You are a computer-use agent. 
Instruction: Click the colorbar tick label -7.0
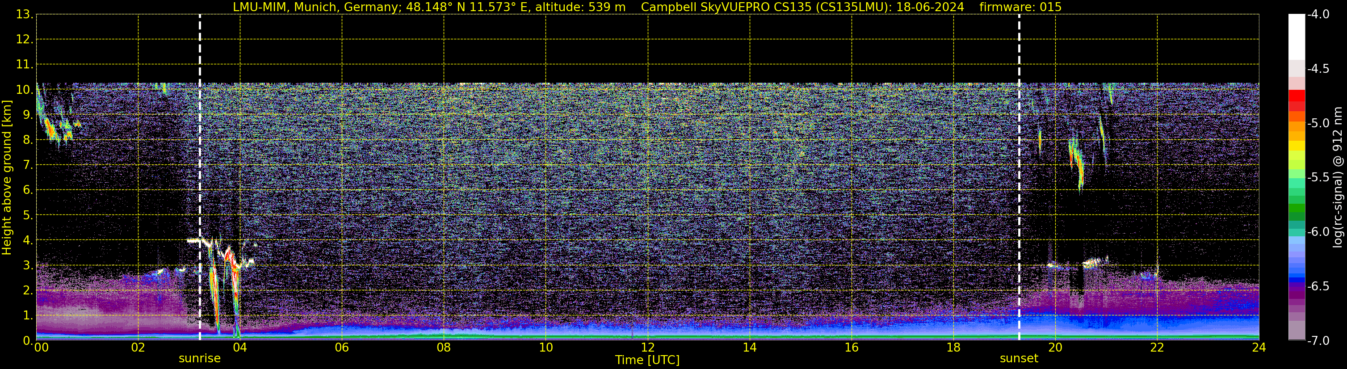1318,340
